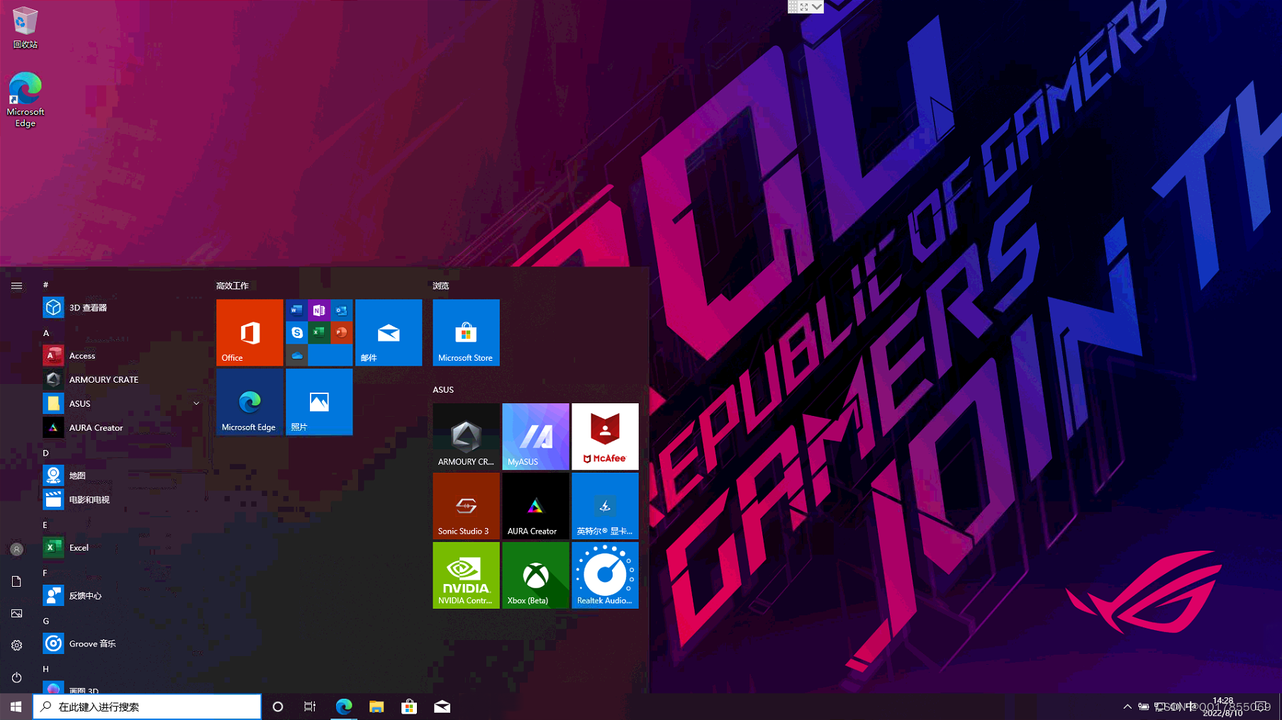1282x720 pixels.
Task: Open 3D 查看器 from the app list
Action: click(123, 308)
